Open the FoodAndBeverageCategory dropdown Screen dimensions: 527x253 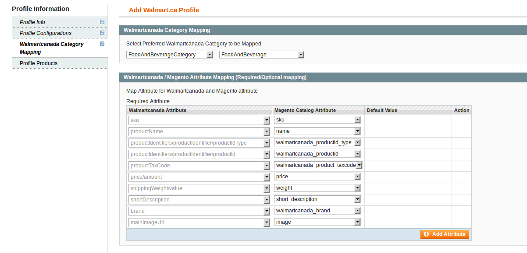pos(170,55)
